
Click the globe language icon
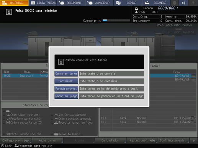click(x=174, y=3)
